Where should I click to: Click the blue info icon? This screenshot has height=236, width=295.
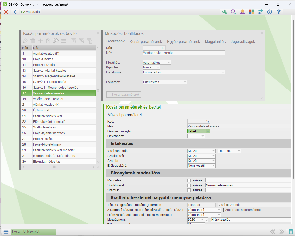pos(270,12)
